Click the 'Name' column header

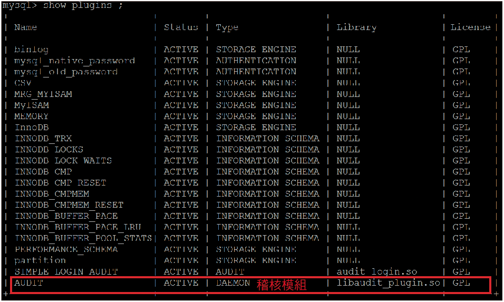click(26, 27)
